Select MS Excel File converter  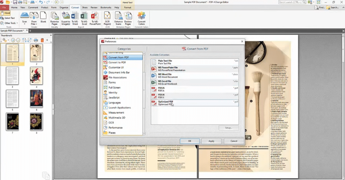pos(195,82)
